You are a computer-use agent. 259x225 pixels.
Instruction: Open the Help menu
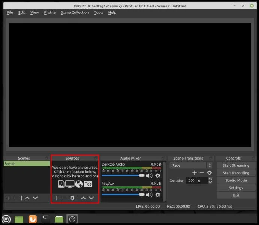tap(112, 12)
